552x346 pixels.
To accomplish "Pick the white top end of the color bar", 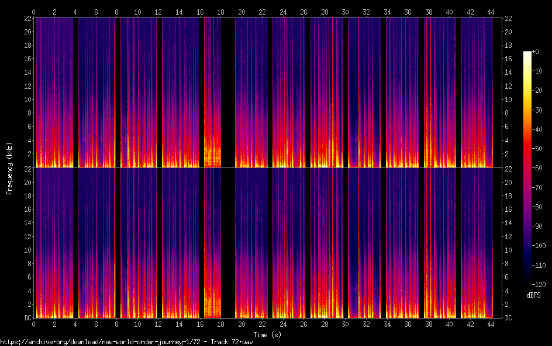I will pyautogui.click(x=527, y=54).
